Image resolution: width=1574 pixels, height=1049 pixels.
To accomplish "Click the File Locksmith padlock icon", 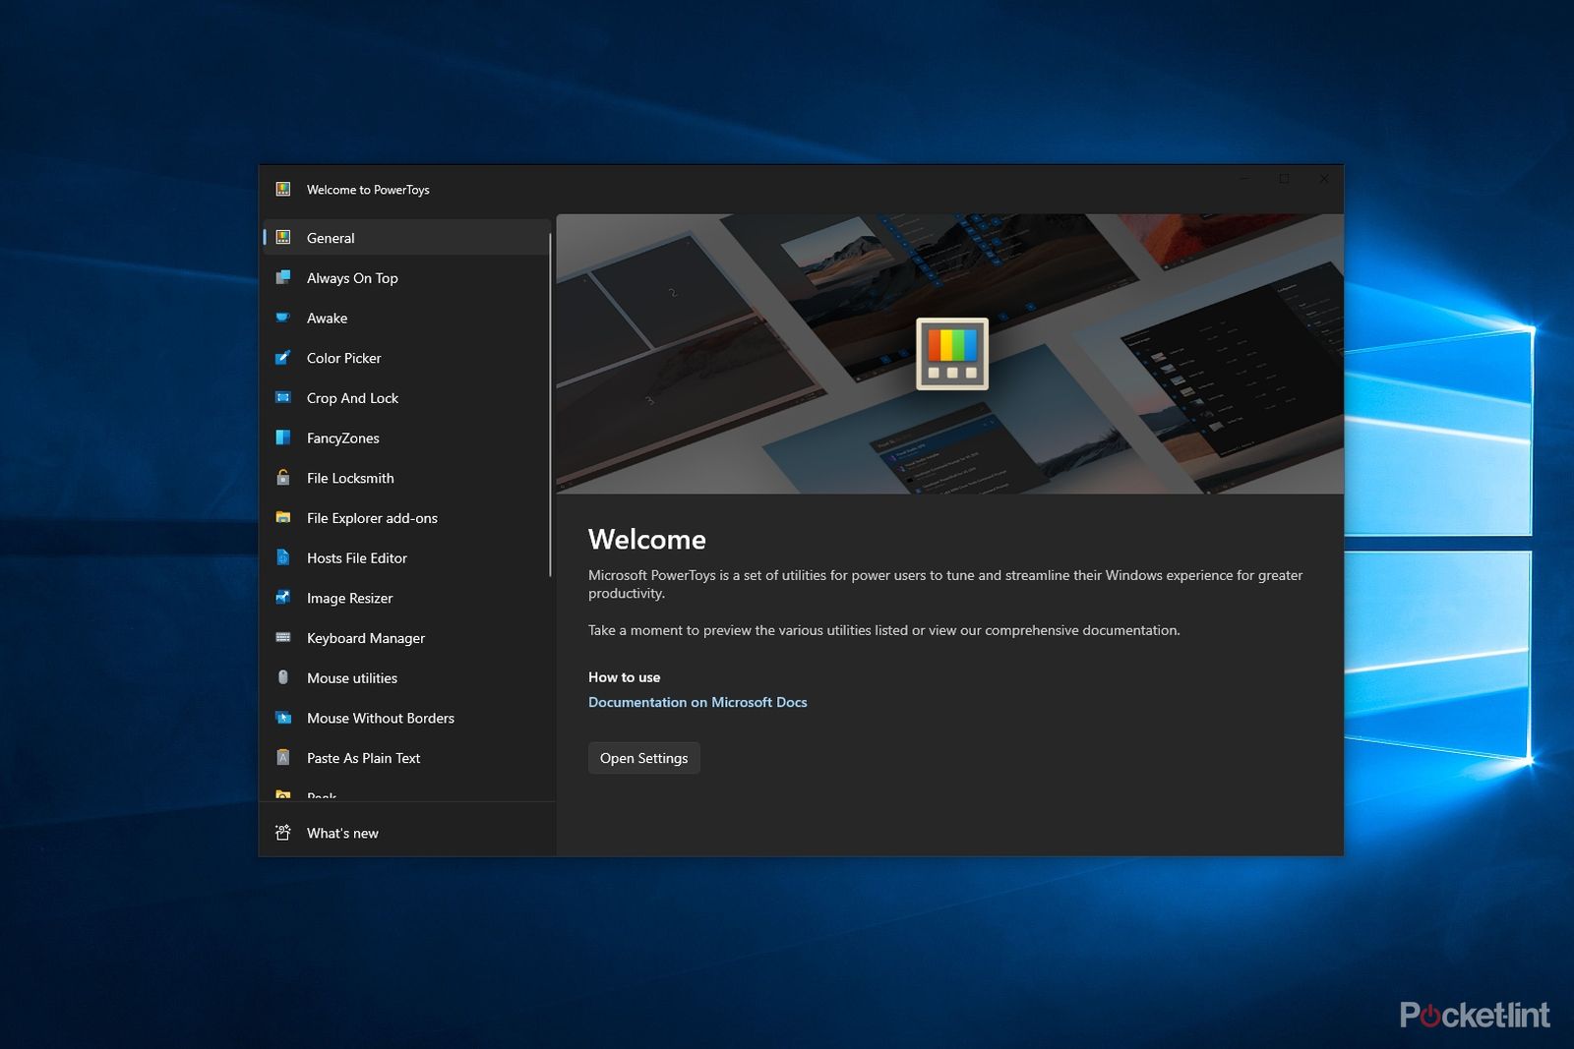I will click(283, 478).
